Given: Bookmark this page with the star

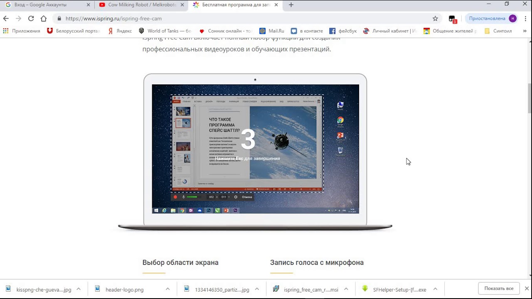Looking at the screenshot, I should 435,18.
